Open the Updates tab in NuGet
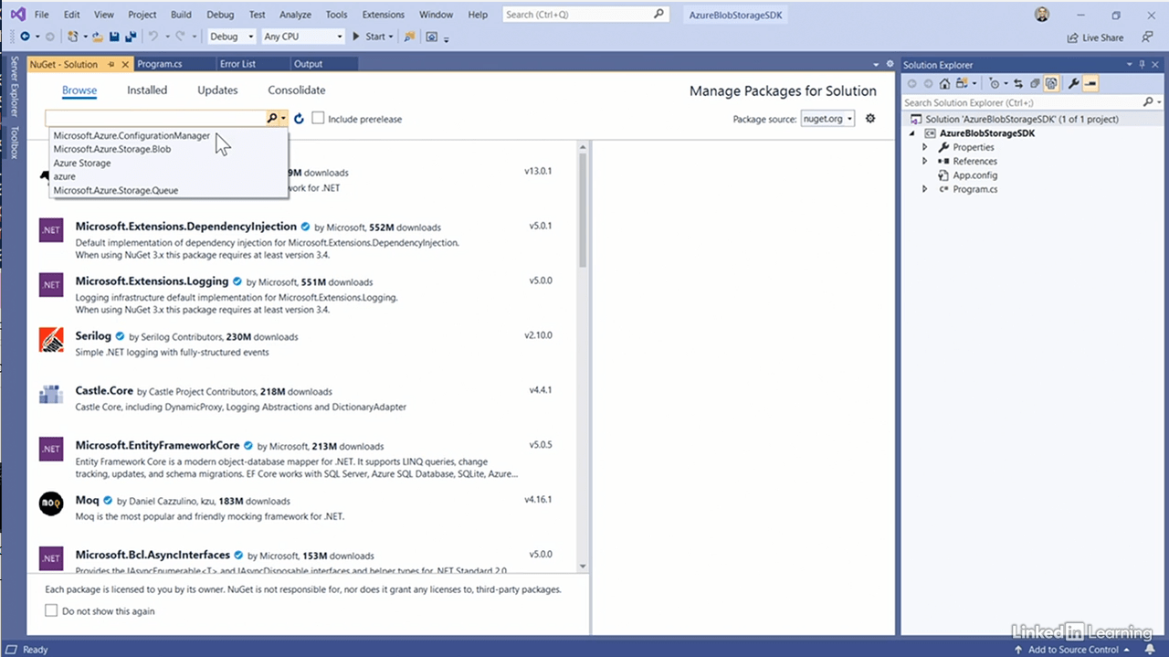Viewport: 1169px width, 657px height. click(x=217, y=90)
